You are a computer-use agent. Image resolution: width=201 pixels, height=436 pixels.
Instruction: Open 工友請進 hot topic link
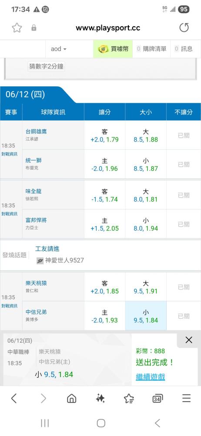[x=47, y=249]
